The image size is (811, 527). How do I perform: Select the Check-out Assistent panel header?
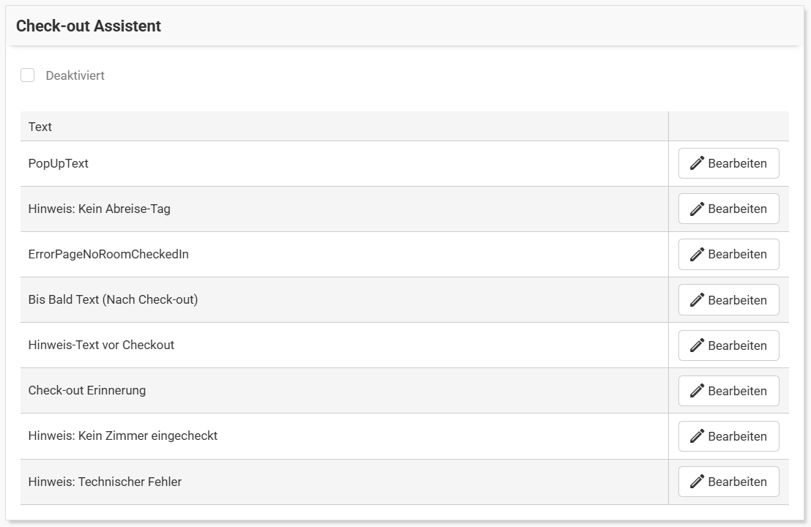pos(89,26)
